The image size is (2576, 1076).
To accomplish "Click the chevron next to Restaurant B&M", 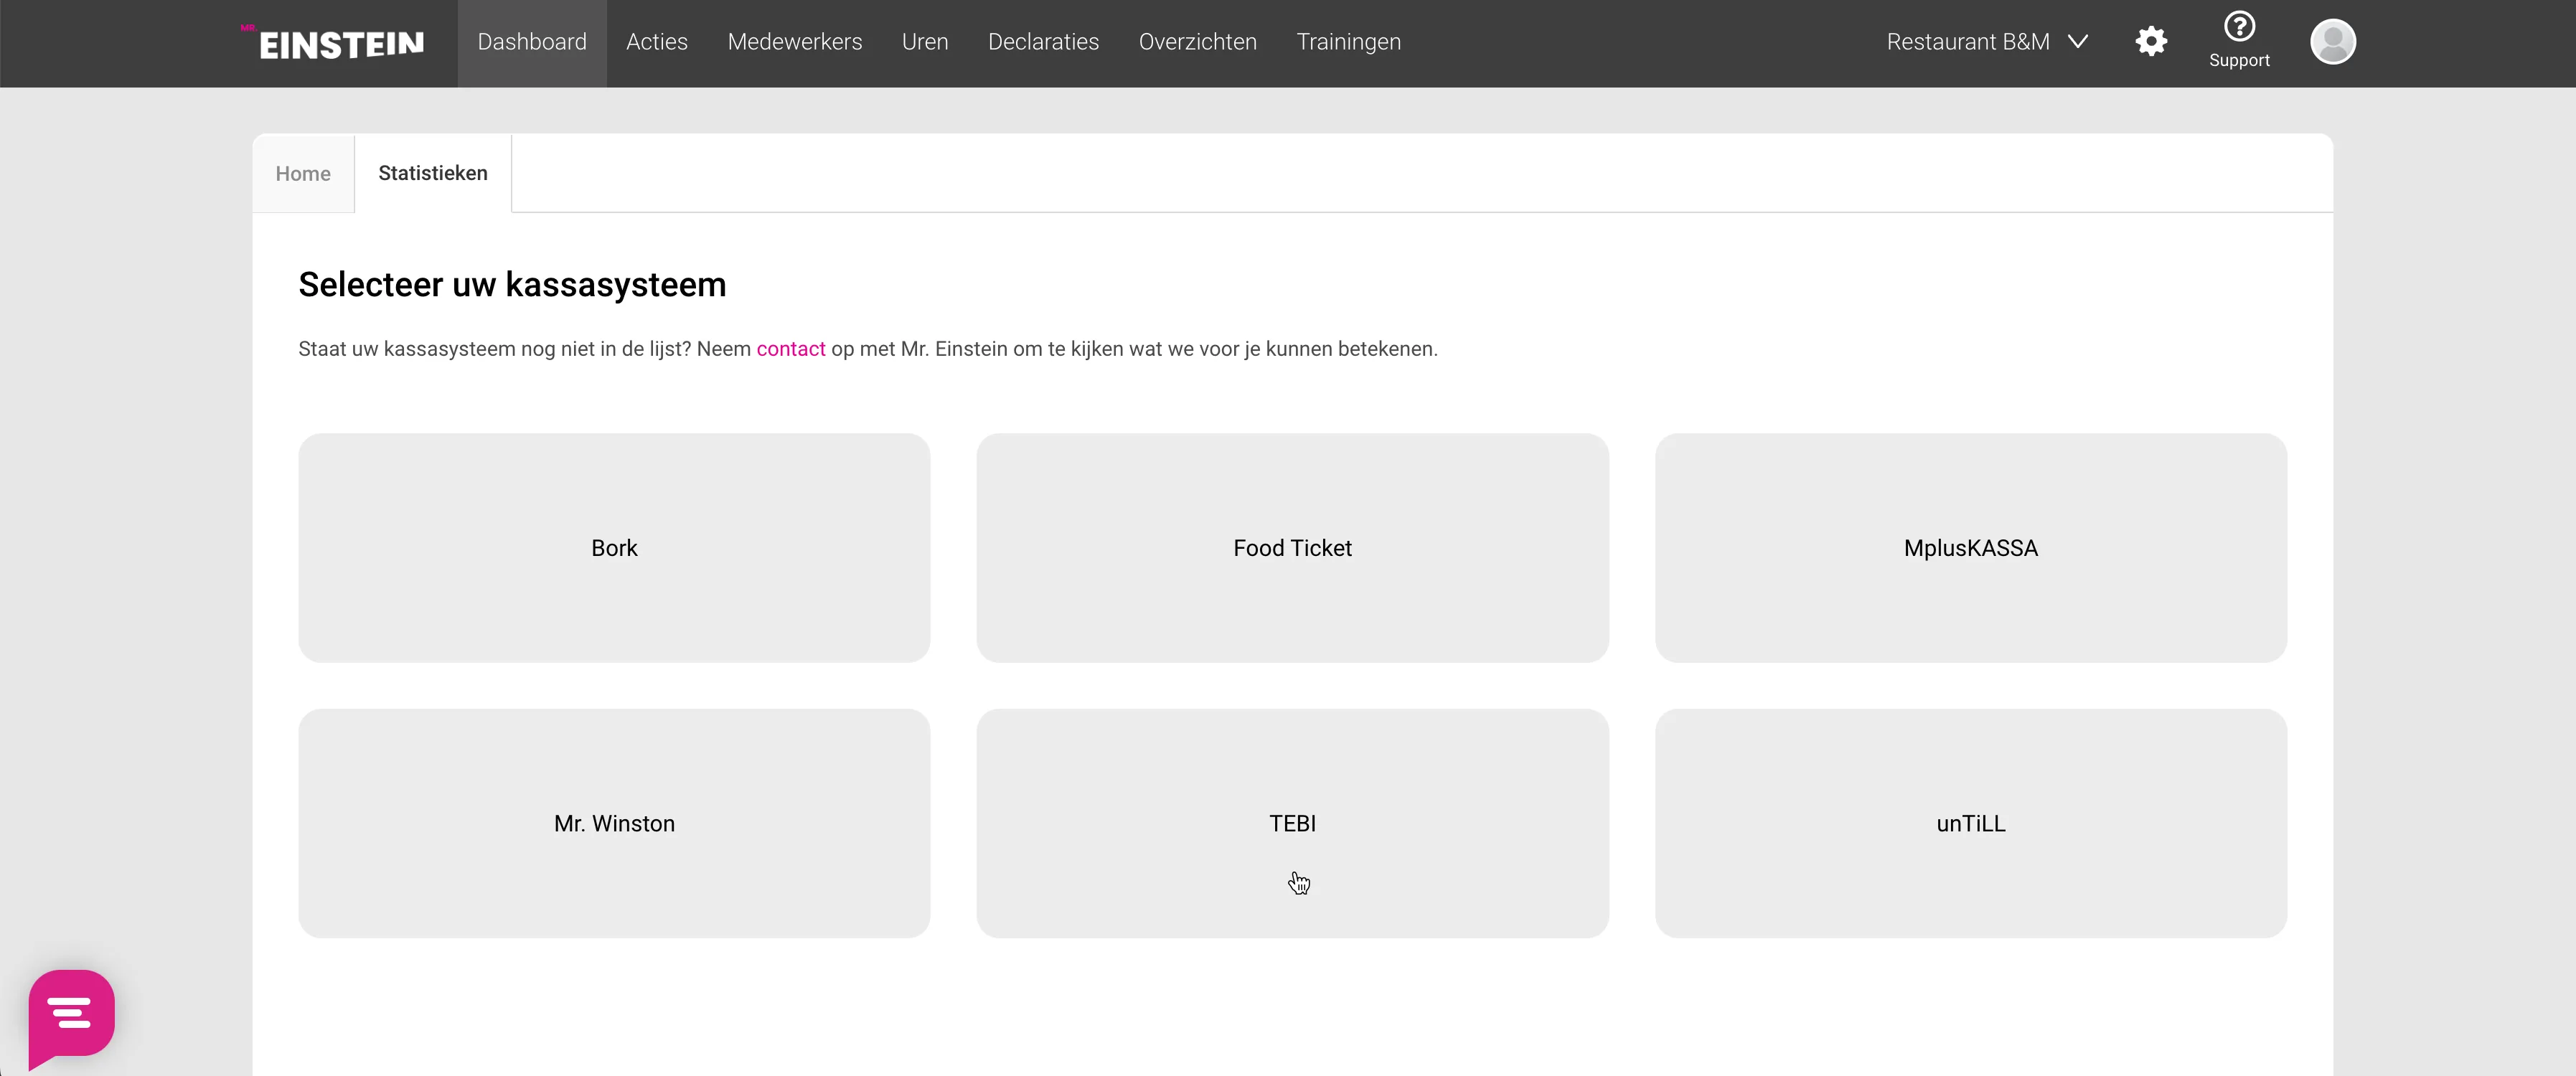I will pos(2078,42).
